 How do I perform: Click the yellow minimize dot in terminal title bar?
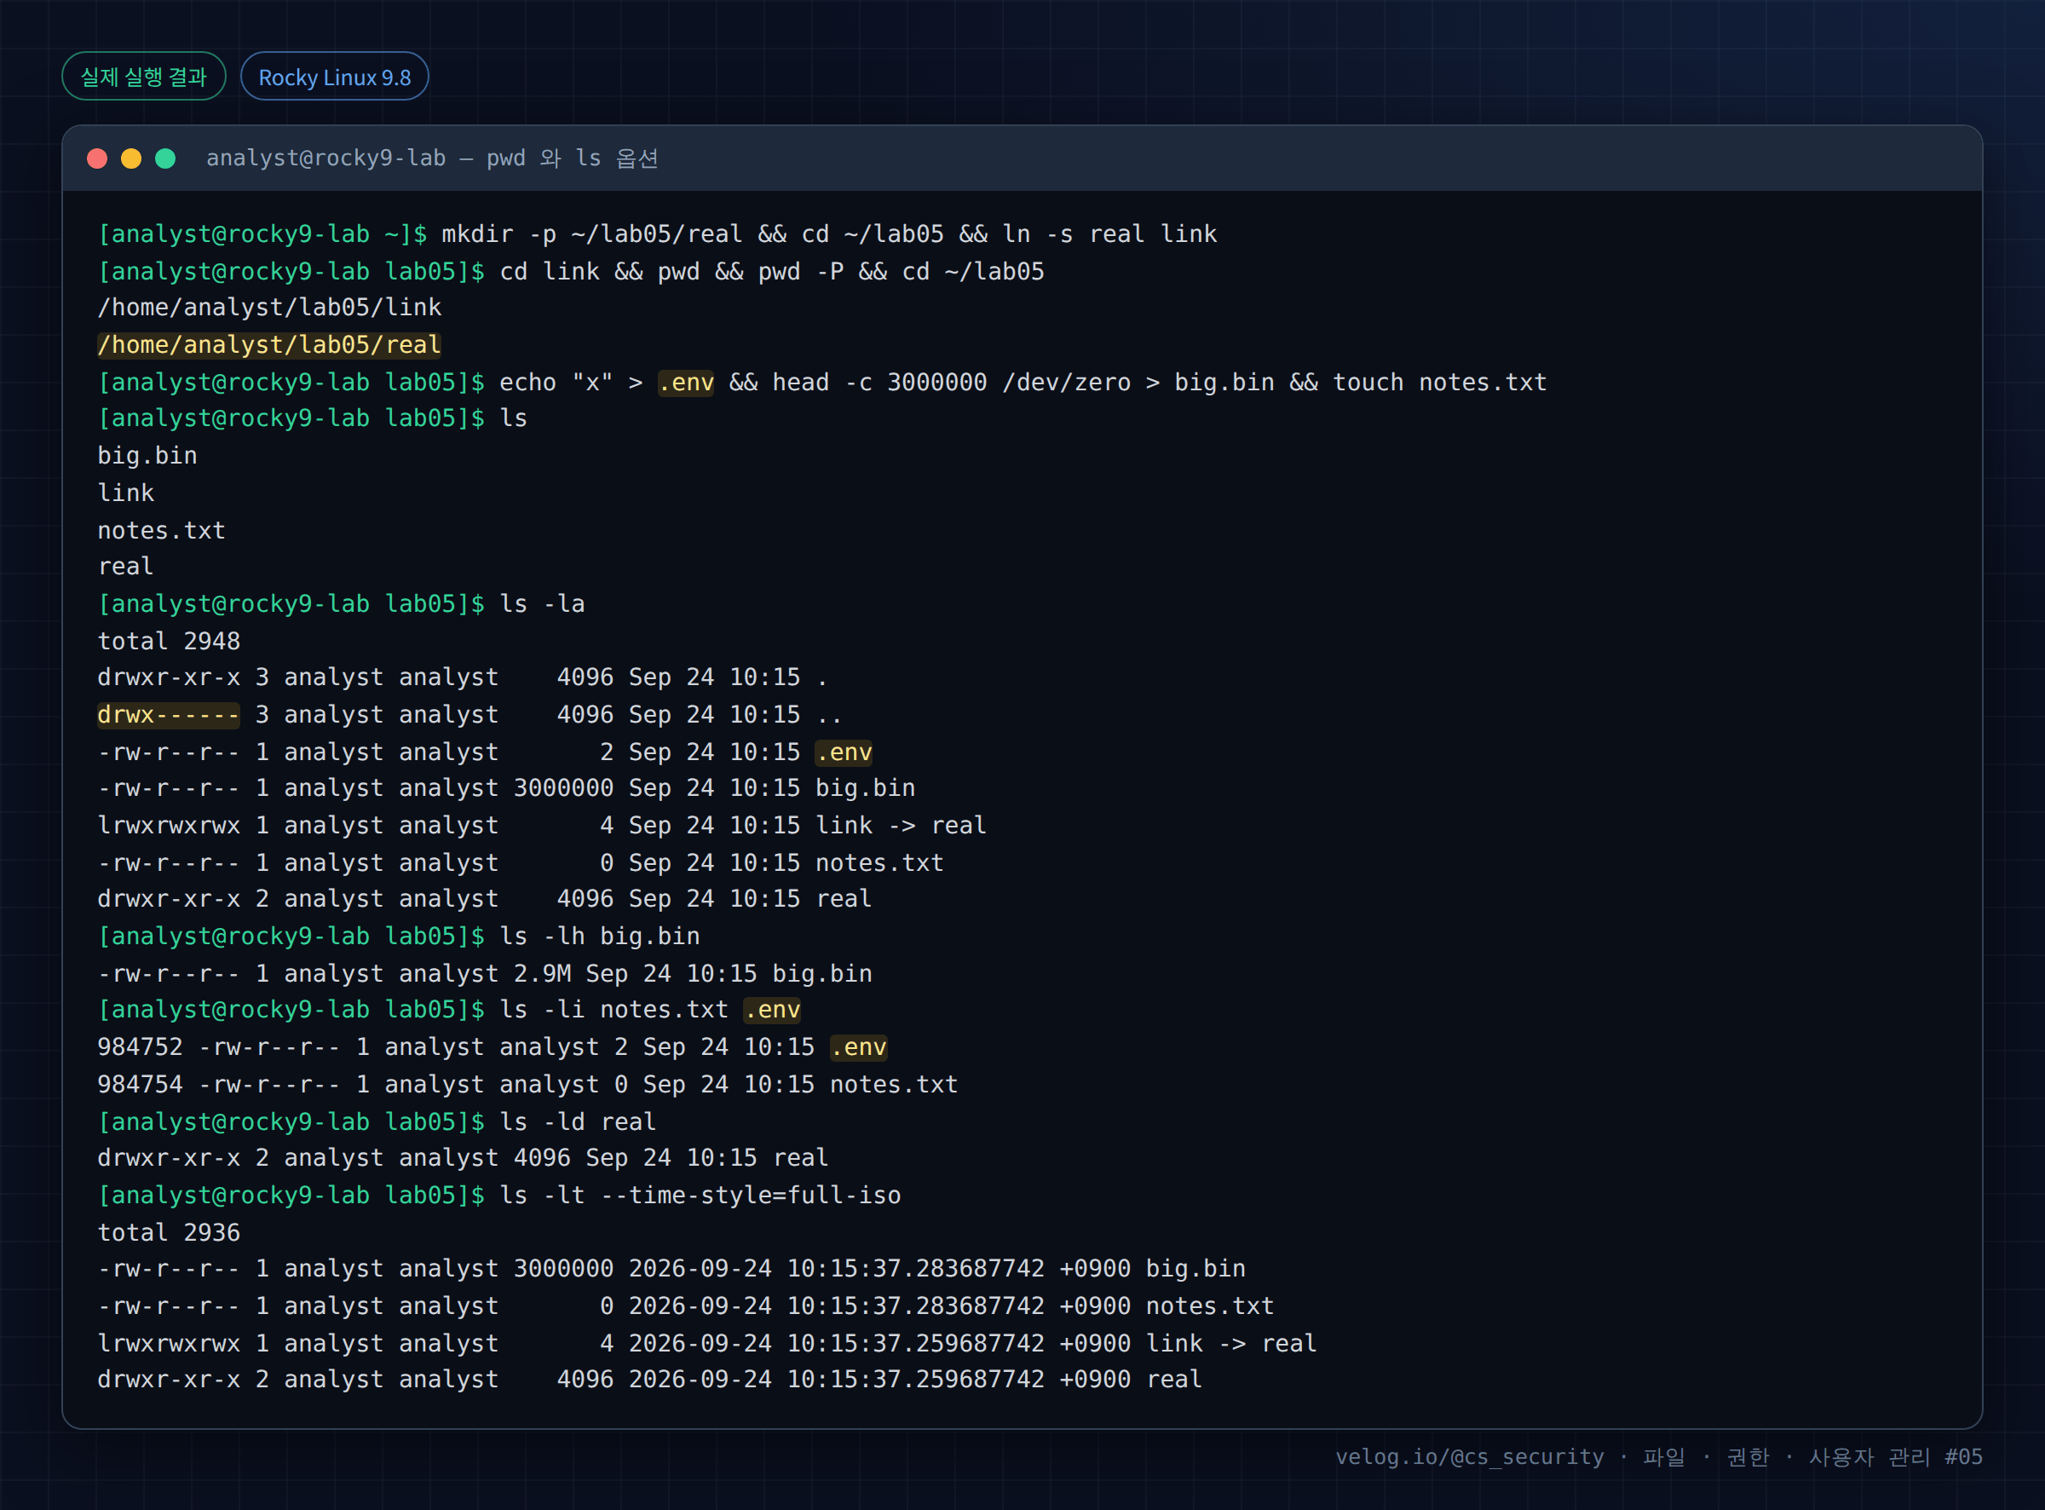point(131,159)
